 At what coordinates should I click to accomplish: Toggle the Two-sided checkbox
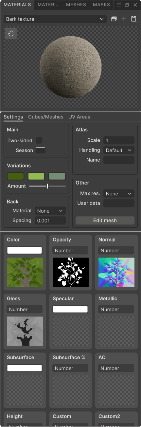[x=39, y=140]
